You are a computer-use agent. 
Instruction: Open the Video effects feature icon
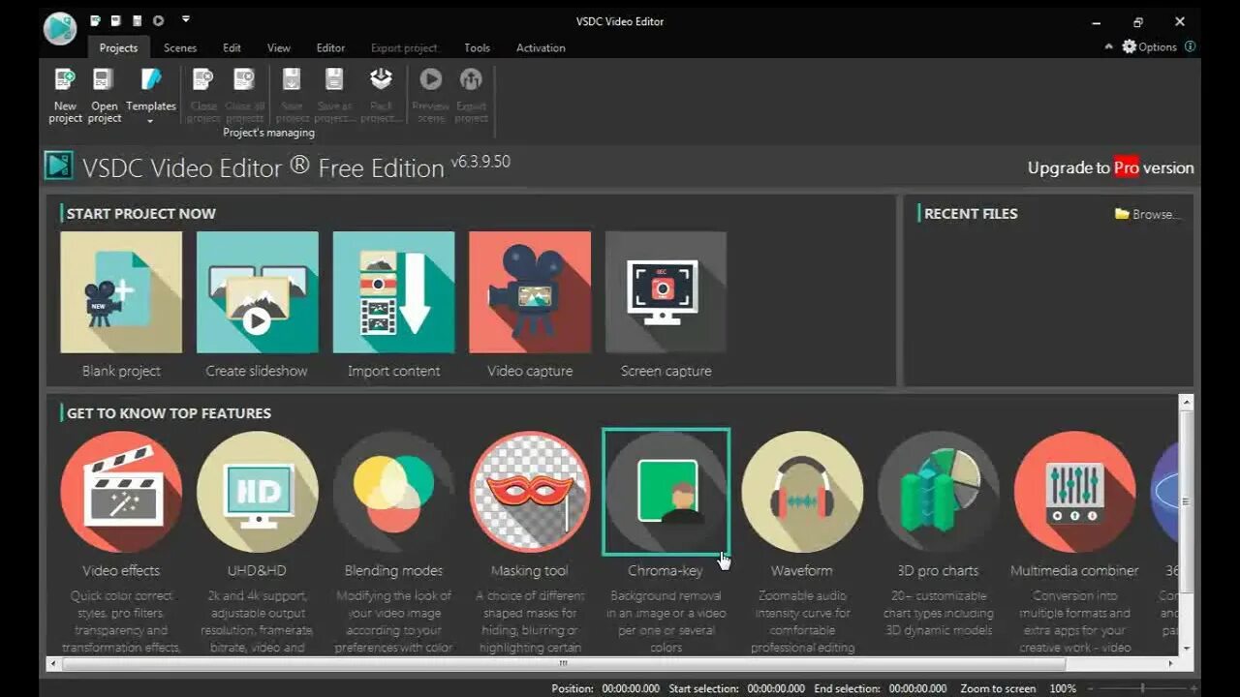click(x=121, y=492)
